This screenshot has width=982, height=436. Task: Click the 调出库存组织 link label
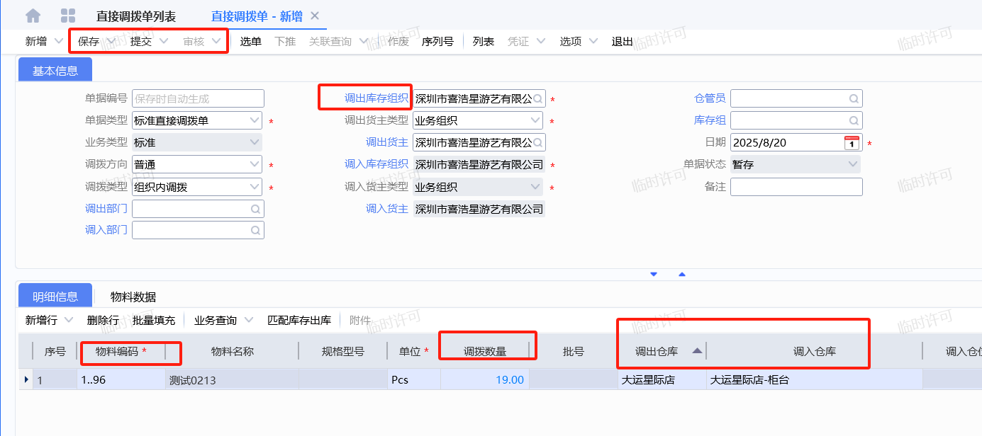[376, 98]
